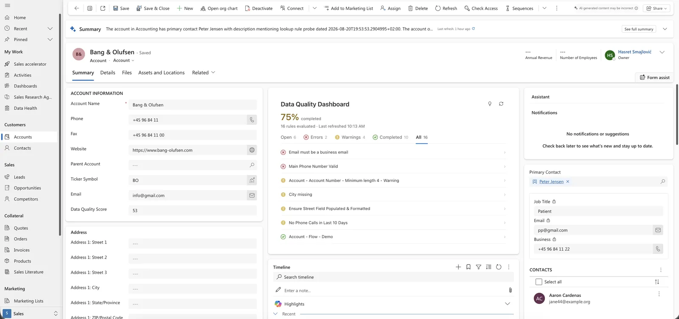679x319 pixels.
Task: Switch to the Files tab
Action: coord(127,73)
